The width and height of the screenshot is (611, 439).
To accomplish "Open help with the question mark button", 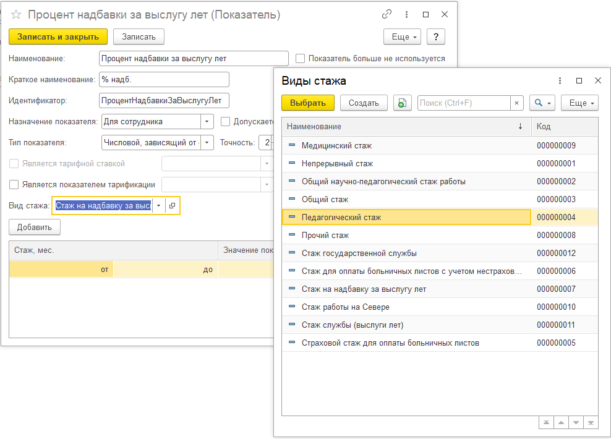I will click(435, 36).
